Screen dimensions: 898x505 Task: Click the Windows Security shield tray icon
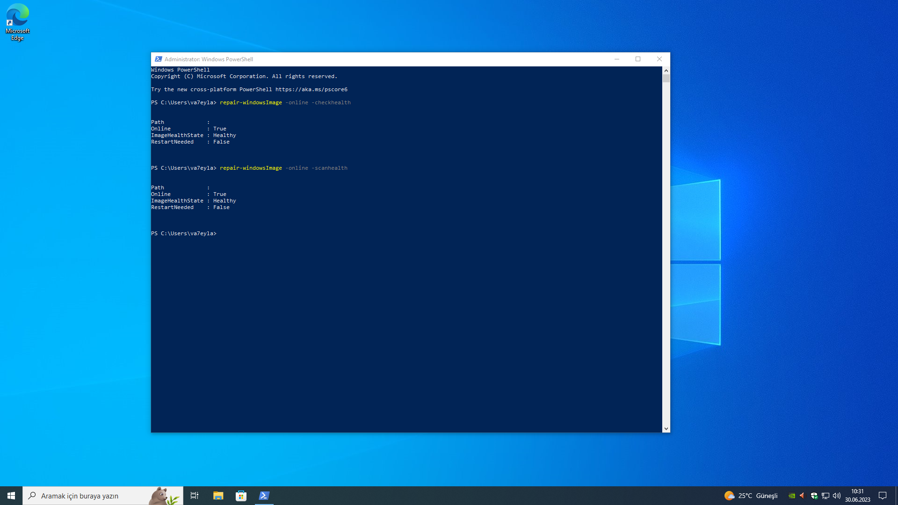pyautogui.click(x=814, y=496)
